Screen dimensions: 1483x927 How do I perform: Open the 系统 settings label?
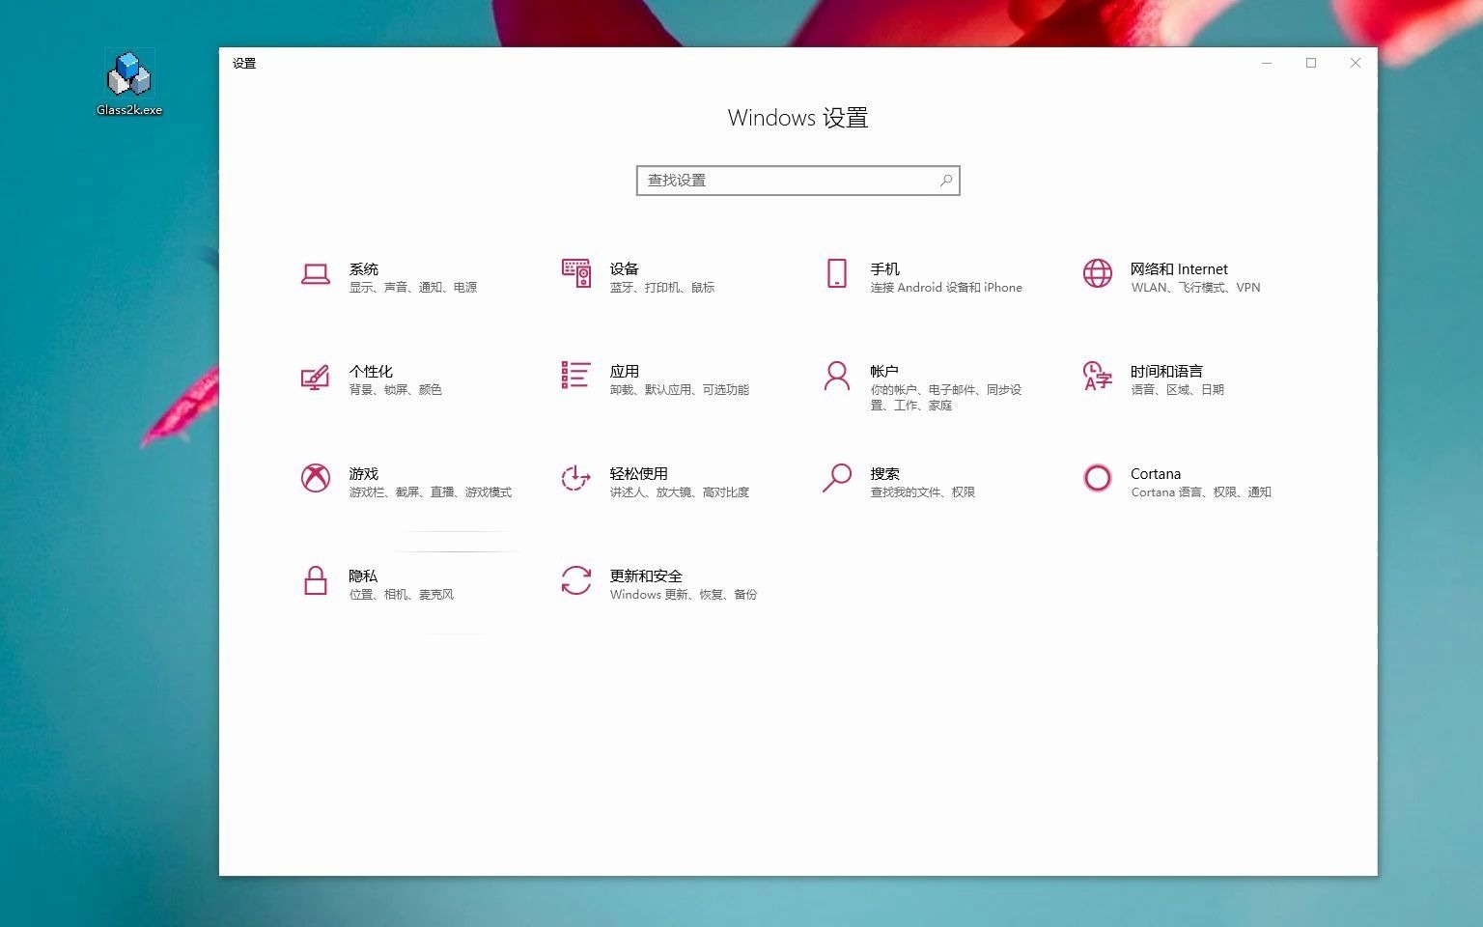pos(364,269)
